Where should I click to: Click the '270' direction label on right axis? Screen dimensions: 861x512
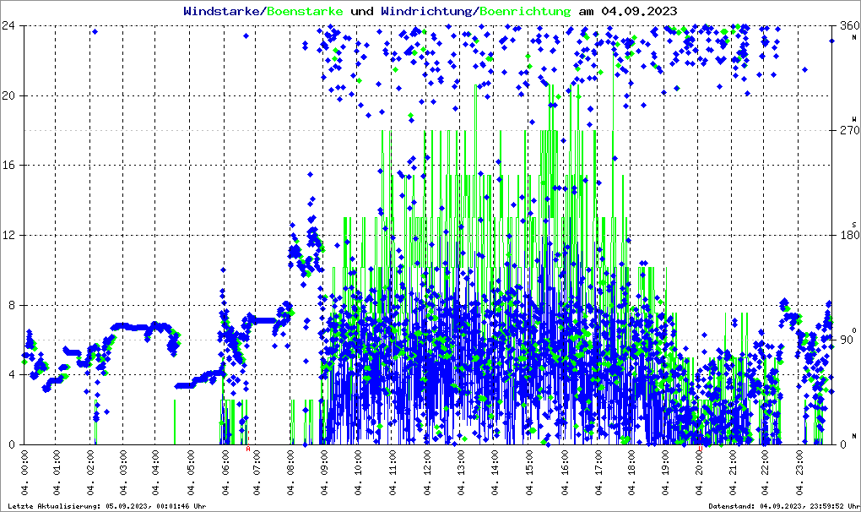(847, 131)
